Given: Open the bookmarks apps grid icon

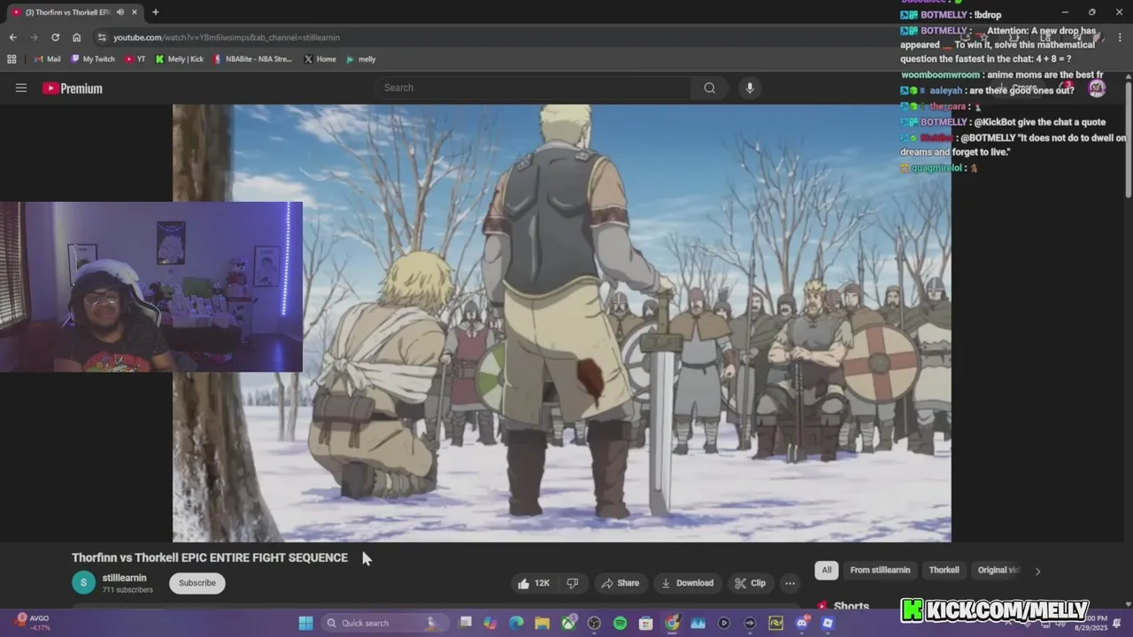Looking at the screenshot, I should point(12,59).
